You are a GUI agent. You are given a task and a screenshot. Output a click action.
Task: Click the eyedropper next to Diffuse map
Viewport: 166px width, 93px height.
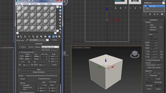click(27, 40)
